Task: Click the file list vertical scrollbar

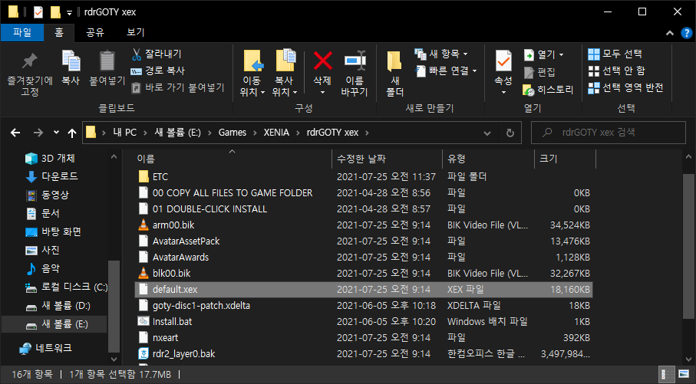Action: [x=688, y=246]
